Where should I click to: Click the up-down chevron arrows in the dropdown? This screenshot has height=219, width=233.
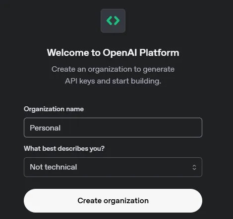coord(194,167)
